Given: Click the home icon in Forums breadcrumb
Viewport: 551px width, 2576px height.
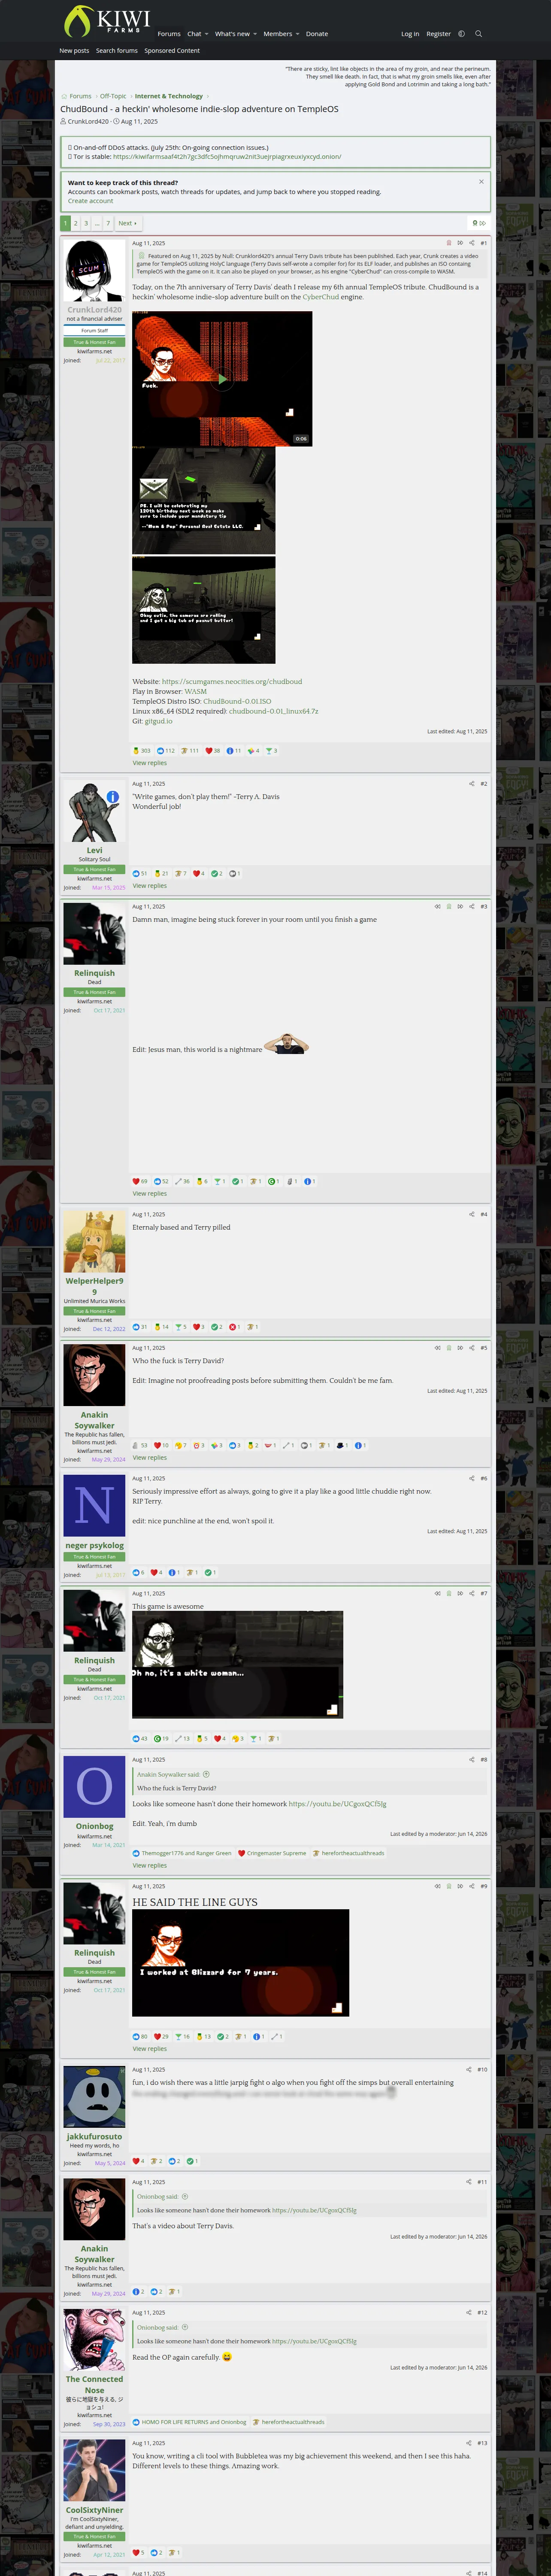Looking at the screenshot, I should click(64, 96).
